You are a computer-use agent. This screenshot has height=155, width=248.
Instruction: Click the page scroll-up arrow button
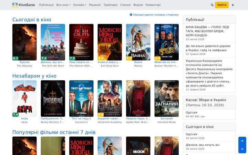242,141
